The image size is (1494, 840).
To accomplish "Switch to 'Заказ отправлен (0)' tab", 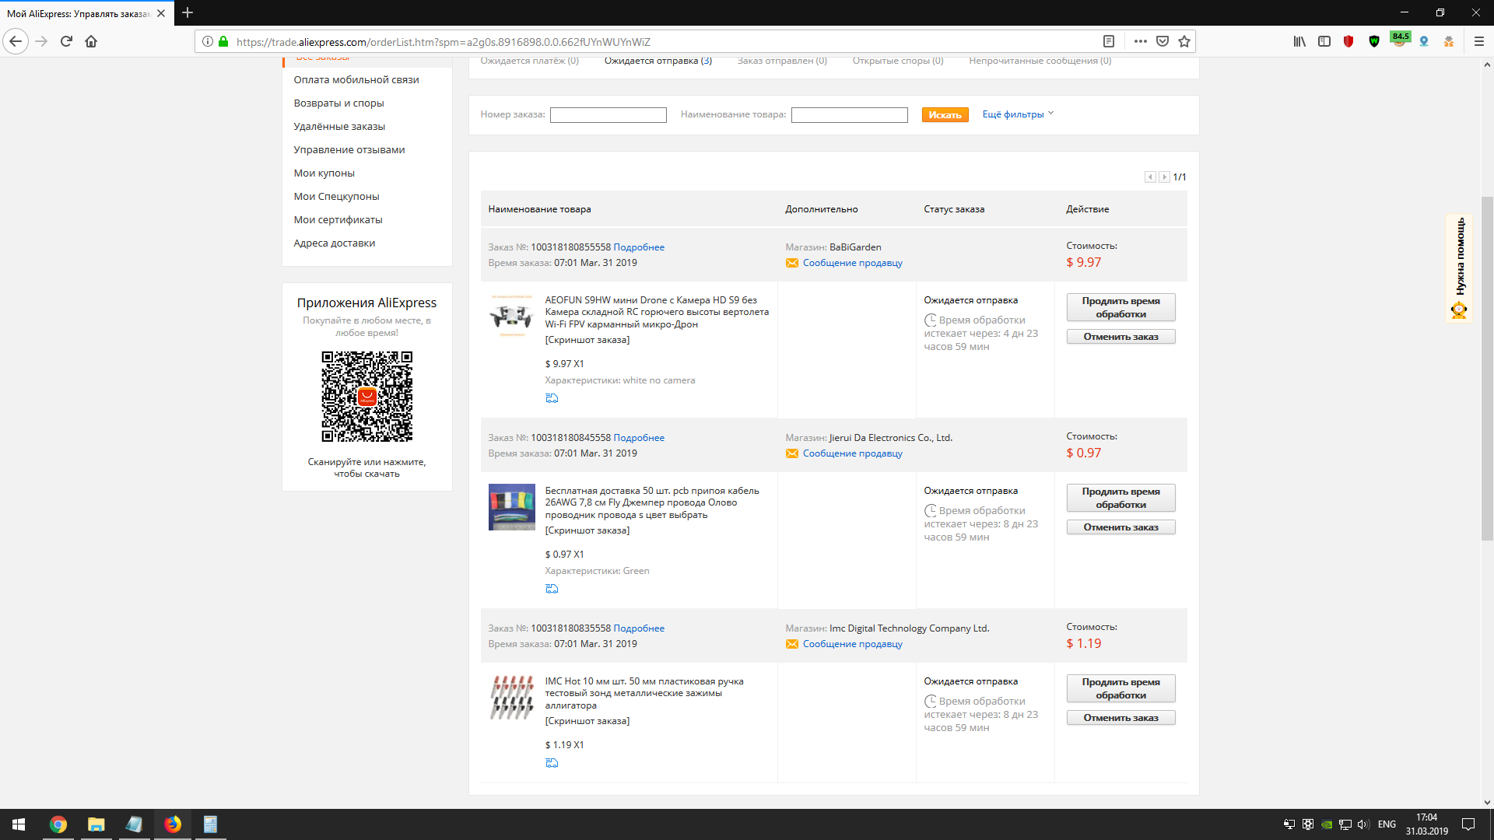I will pos(782,61).
